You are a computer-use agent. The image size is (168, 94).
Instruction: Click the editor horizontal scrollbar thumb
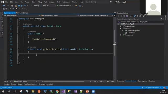pyautogui.click(x=64, y=81)
